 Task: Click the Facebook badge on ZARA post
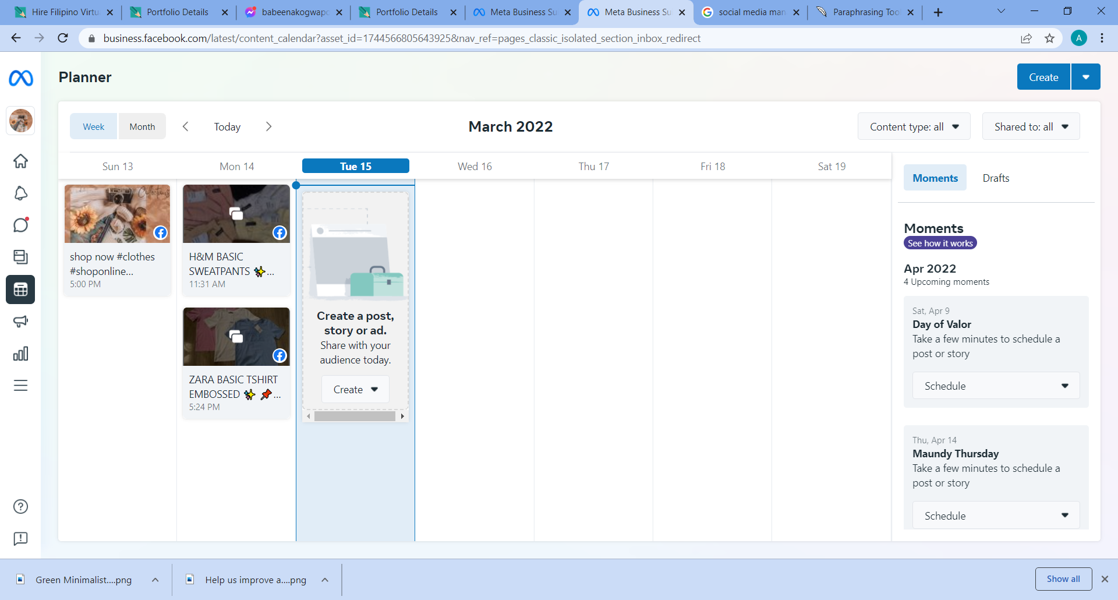point(279,356)
